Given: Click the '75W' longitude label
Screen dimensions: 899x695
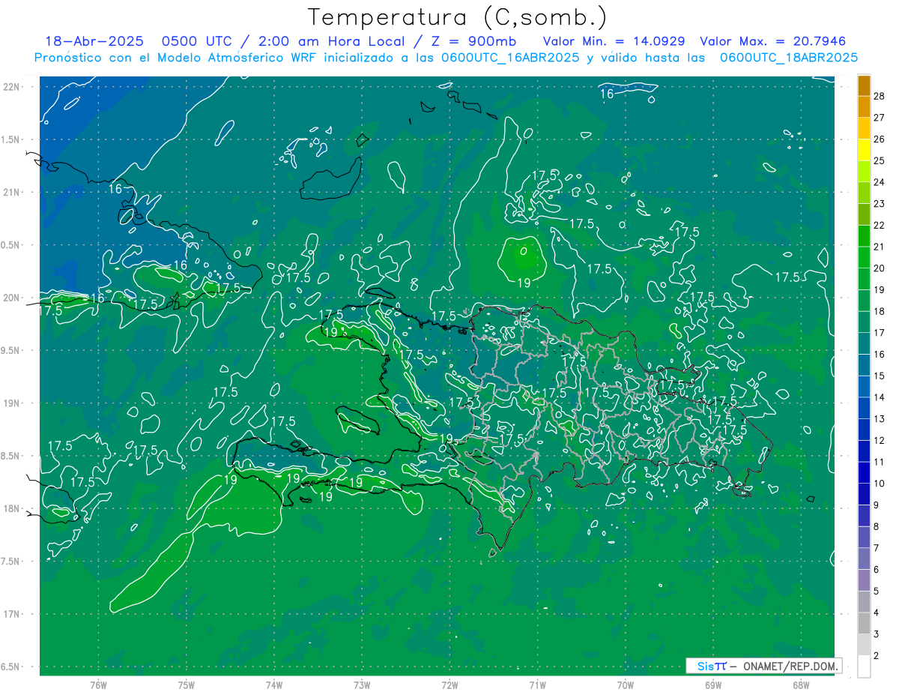Looking at the screenshot, I should pos(187,685).
